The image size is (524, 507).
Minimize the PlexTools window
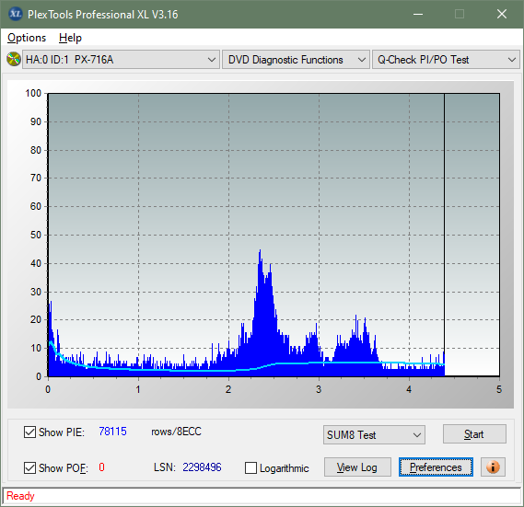tap(418, 14)
